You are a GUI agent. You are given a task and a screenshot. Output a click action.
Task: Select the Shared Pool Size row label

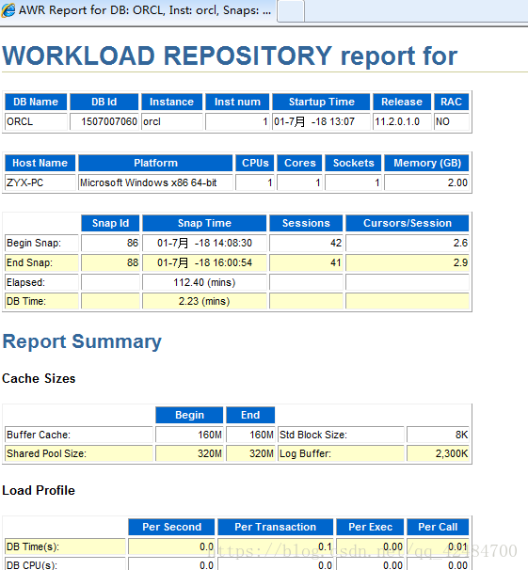click(79, 453)
